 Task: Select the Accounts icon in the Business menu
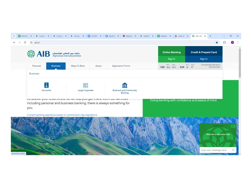pyautogui.click(x=46, y=86)
